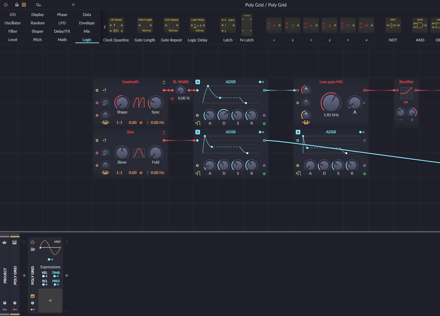The width and height of the screenshot is (440, 316).
Task: Toggle the device power icon in the top bar
Action: click(6, 5)
